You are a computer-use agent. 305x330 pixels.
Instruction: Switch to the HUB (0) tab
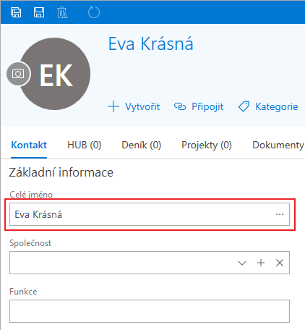pos(85,145)
